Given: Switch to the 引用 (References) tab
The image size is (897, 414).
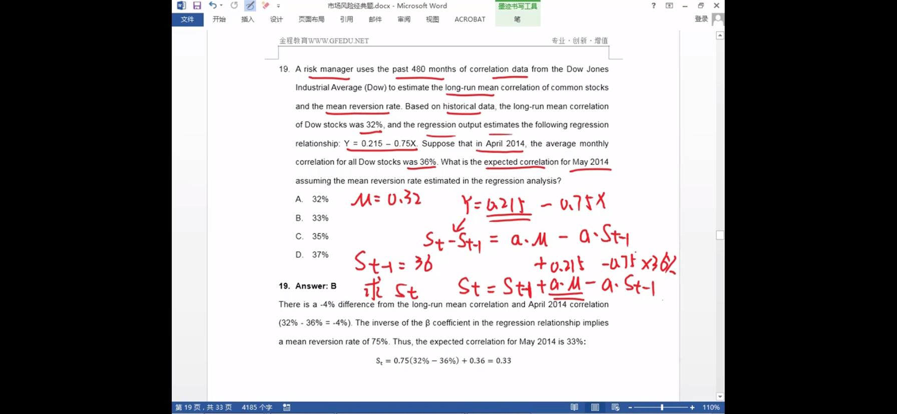Looking at the screenshot, I should (346, 19).
